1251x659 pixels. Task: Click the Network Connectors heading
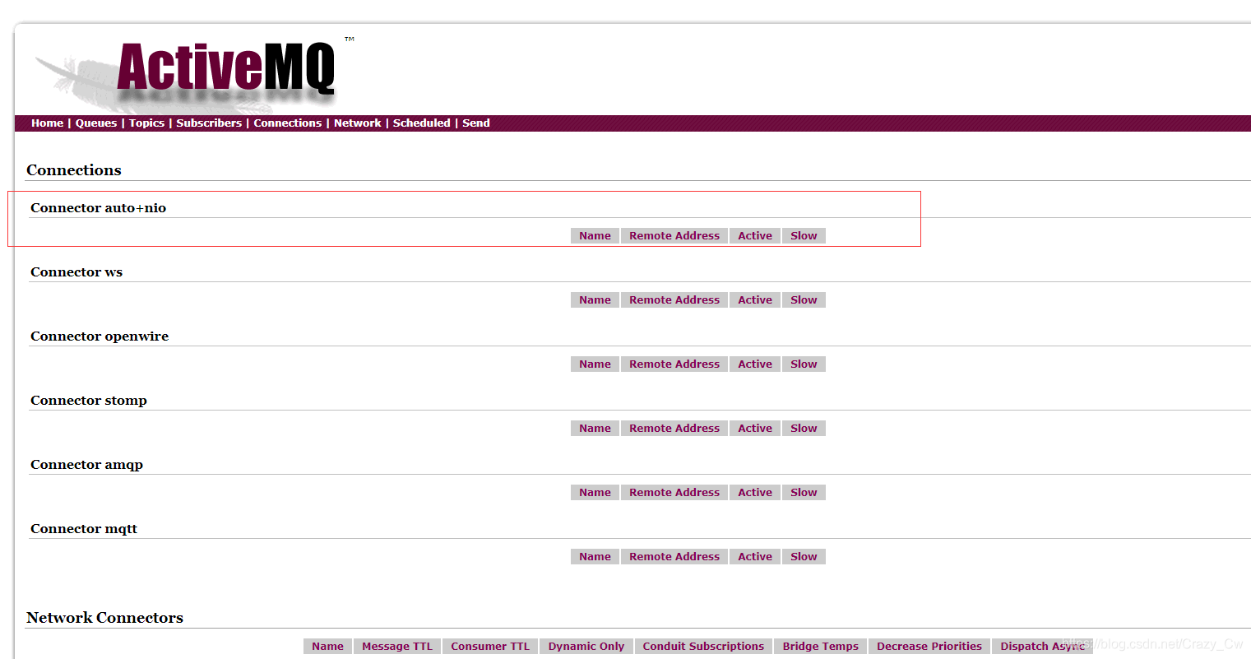pos(104,618)
